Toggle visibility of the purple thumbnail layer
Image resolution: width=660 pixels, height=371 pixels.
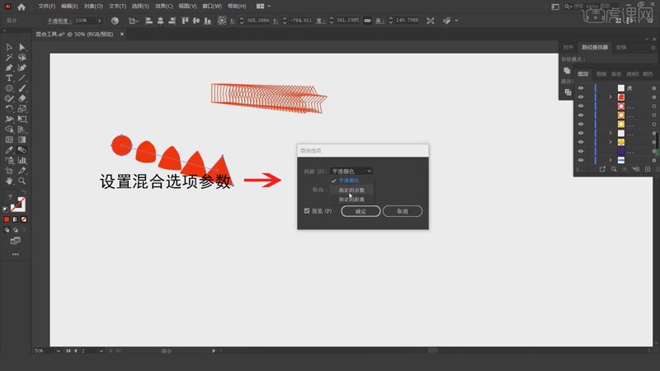(581, 151)
